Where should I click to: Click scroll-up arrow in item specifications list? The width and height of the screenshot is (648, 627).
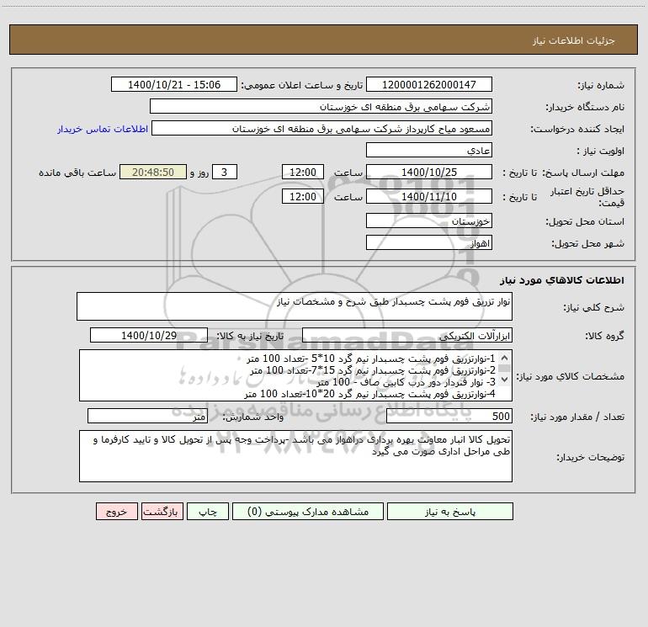tap(504, 358)
